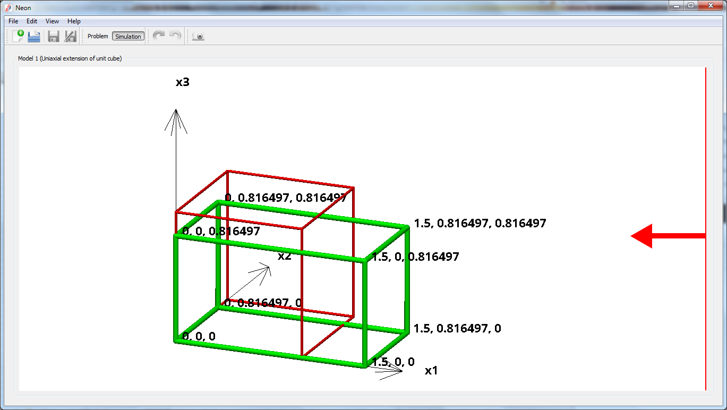727x410 pixels.
Task: Click the Neon application icon in title bar
Action: coord(8,7)
